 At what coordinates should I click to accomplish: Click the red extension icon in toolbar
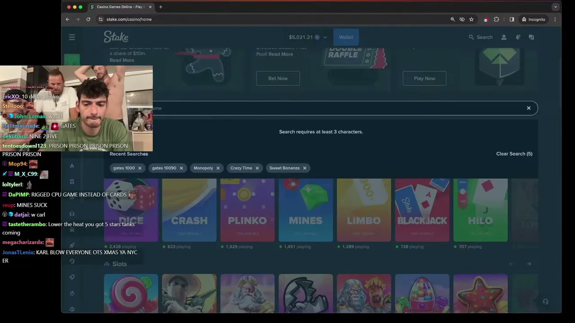click(486, 19)
